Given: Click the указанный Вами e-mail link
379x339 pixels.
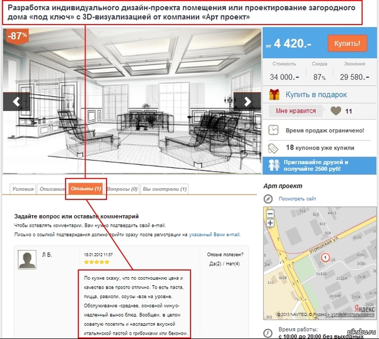Looking at the screenshot, I should (215, 234).
